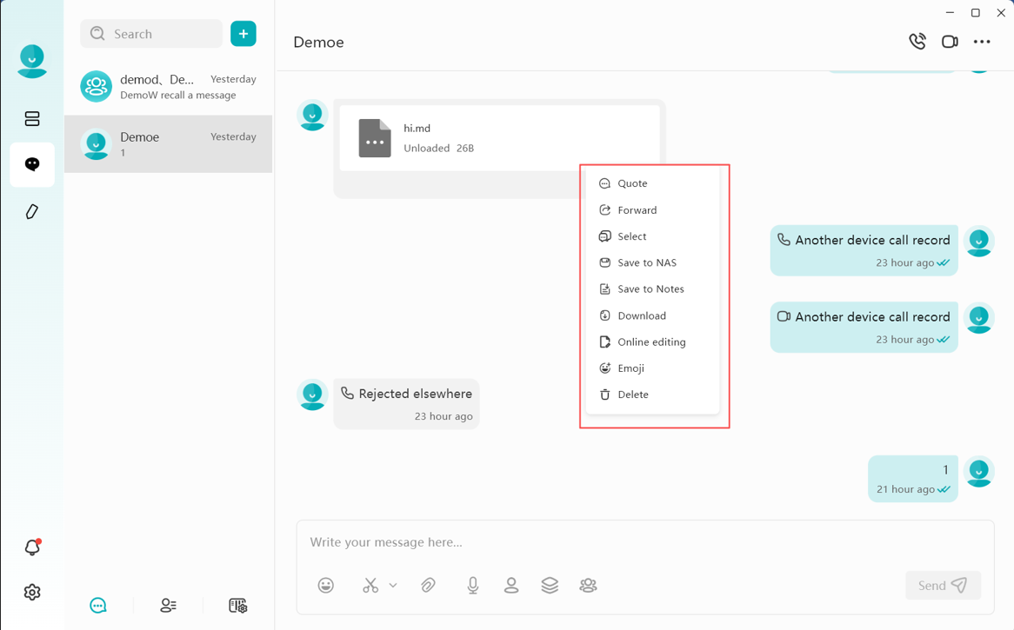Click the Send button
The width and height of the screenshot is (1014, 630).
point(943,586)
